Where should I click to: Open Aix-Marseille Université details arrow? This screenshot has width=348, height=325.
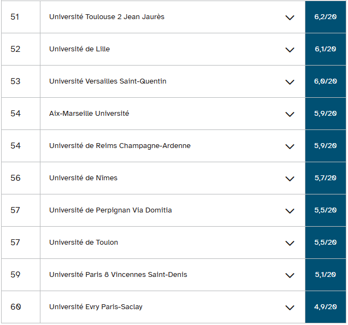click(290, 114)
